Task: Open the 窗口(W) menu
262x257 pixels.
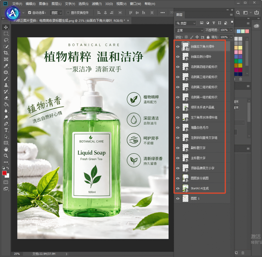Action: (136, 4)
